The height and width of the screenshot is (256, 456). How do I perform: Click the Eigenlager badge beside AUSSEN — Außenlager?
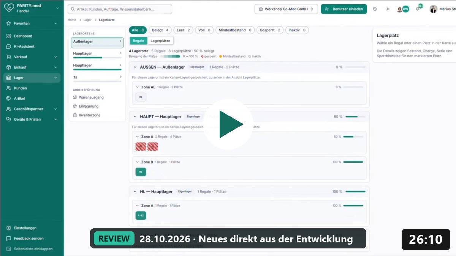(197, 67)
